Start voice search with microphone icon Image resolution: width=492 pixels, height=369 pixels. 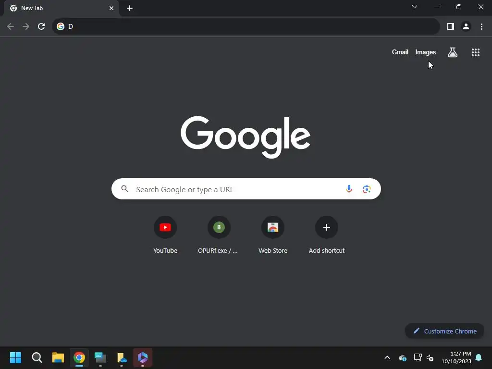click(x=349, y=189)
